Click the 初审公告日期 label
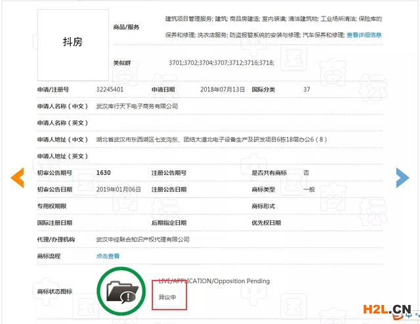420x324 pixels. pos(54,189)
